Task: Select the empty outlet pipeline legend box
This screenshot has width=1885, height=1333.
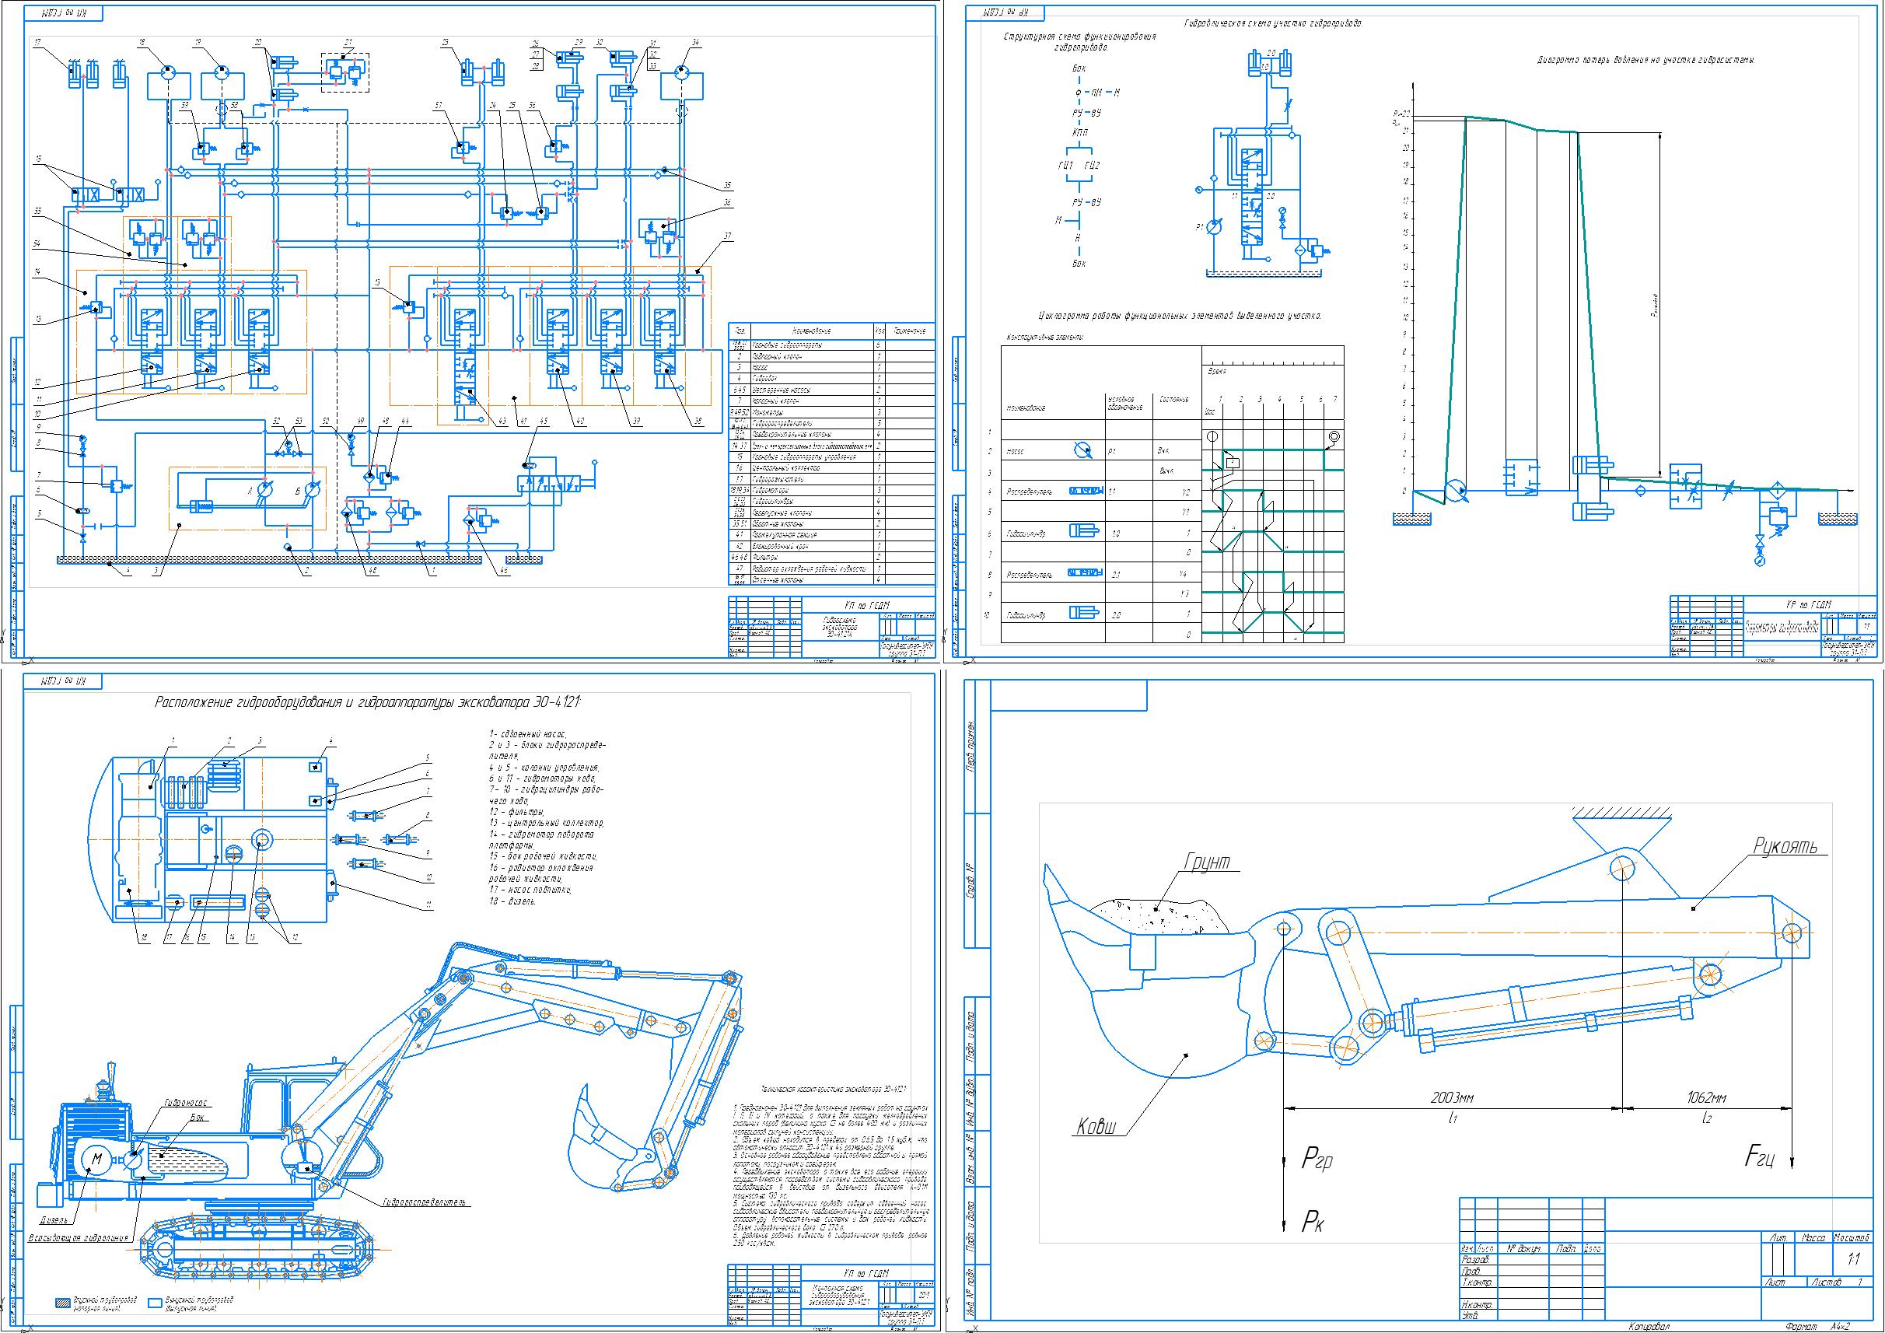Action: pyautogui.click(x=154, y=1303)
